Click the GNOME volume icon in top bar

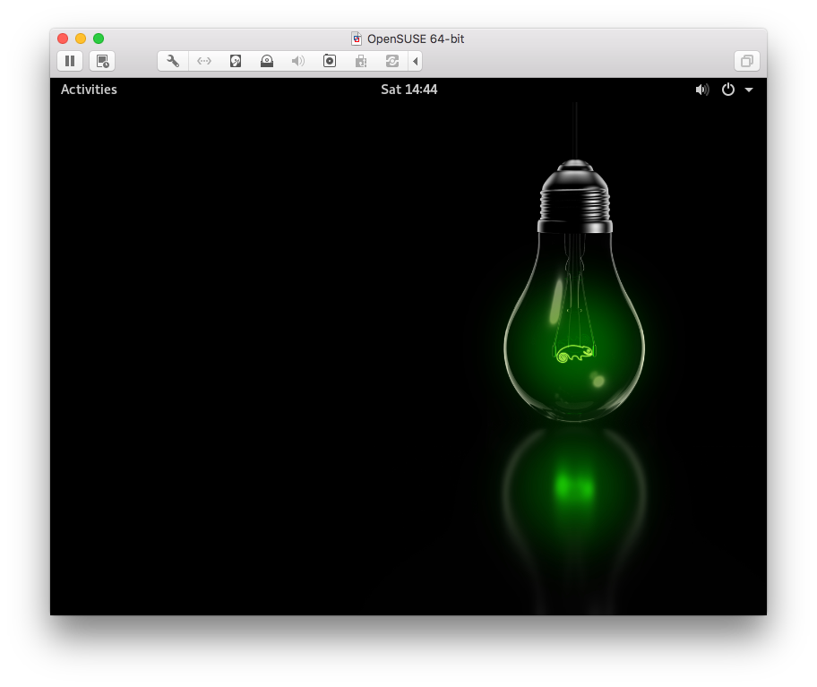701,90
